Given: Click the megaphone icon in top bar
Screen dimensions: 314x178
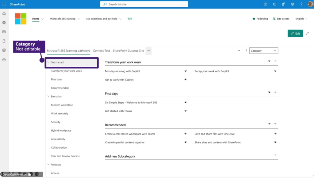Looking at the screenshot, I should [274, 4].
